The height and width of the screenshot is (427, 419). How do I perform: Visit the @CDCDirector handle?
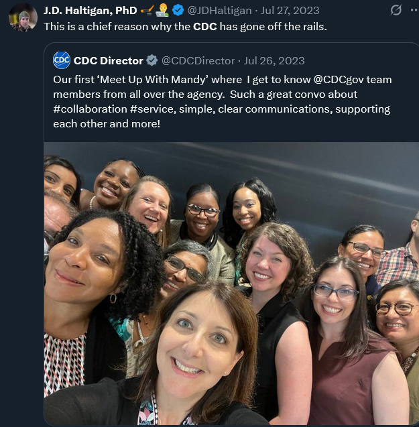198,61
